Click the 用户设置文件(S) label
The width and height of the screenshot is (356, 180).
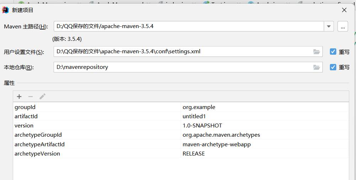coord(24,52)
